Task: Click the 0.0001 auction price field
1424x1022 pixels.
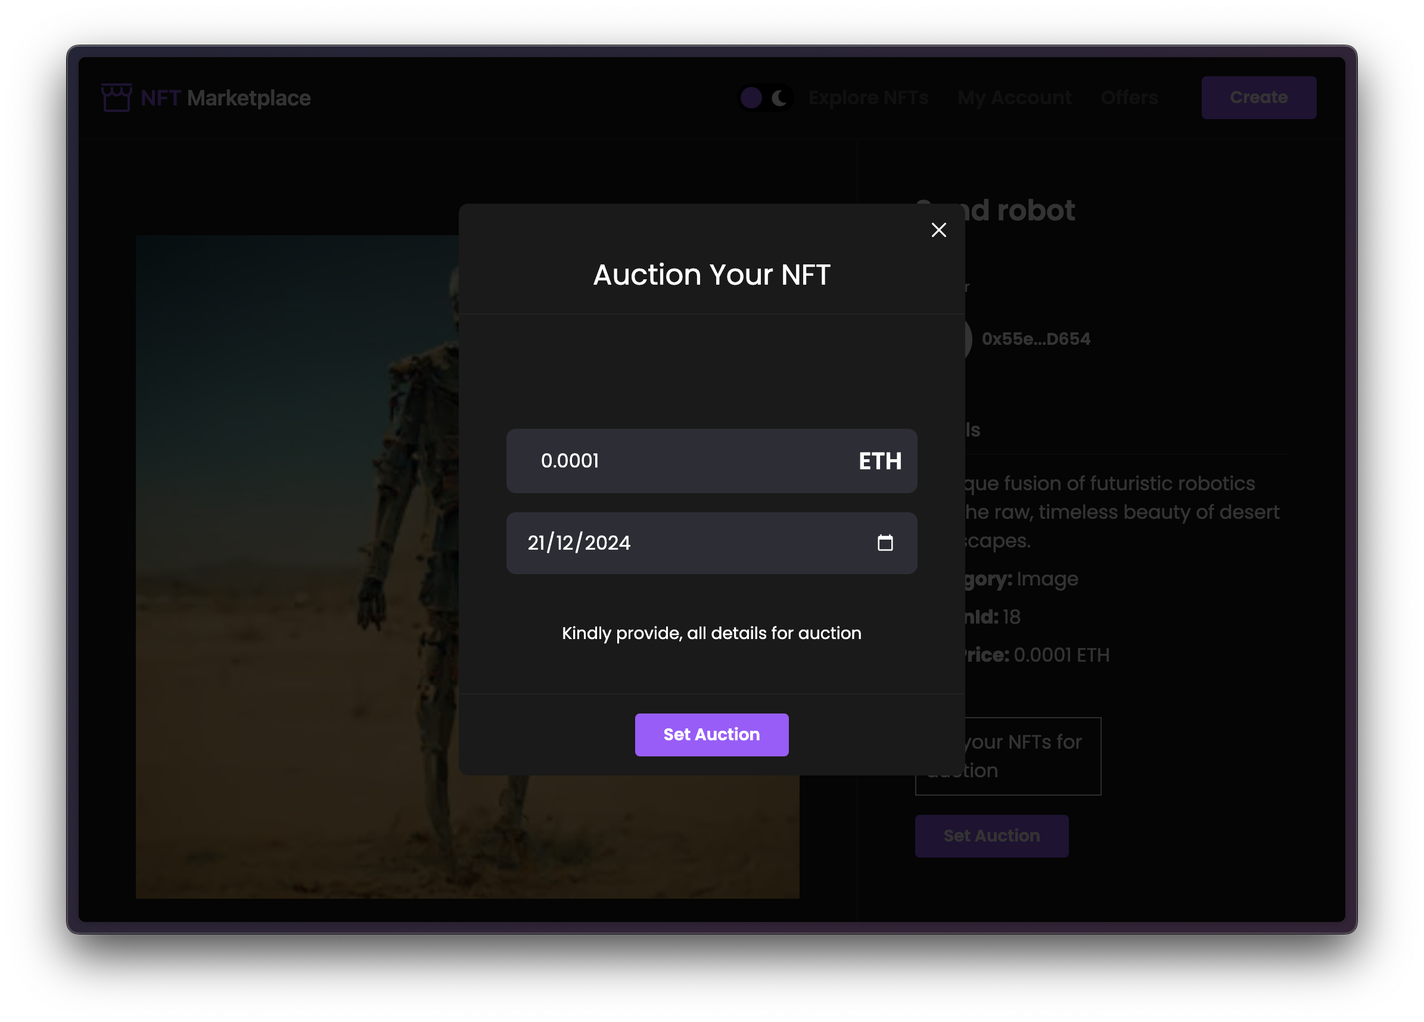Action: [x=678, y=462]
